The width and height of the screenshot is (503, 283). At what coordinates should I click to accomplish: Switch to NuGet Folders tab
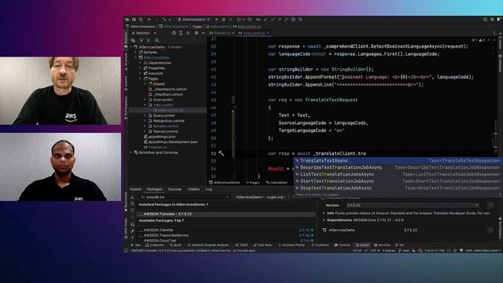point(193,189)
